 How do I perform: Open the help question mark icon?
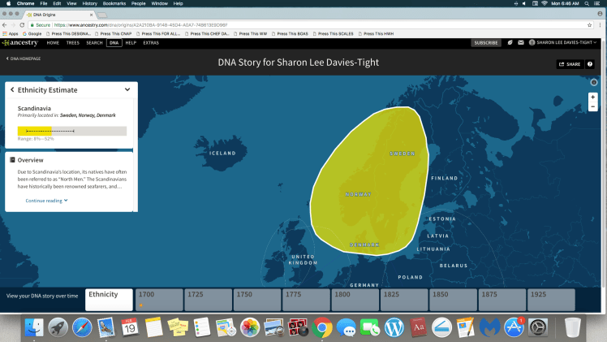[x=590, y=64]
